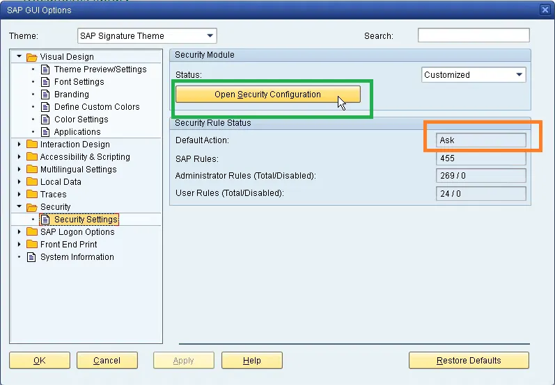Click the Restore Defaults button
The width and height of the screenshot is (555, 385).
(x=469, y=360)
